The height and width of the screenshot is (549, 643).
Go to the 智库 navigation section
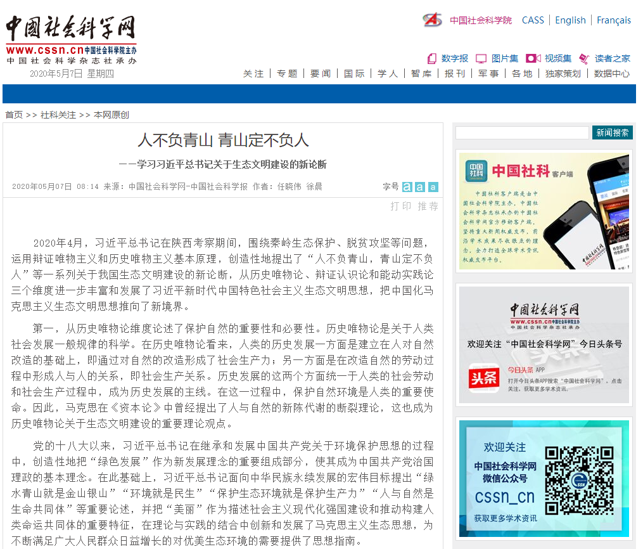pyautogui.click(x=421, y=74)
